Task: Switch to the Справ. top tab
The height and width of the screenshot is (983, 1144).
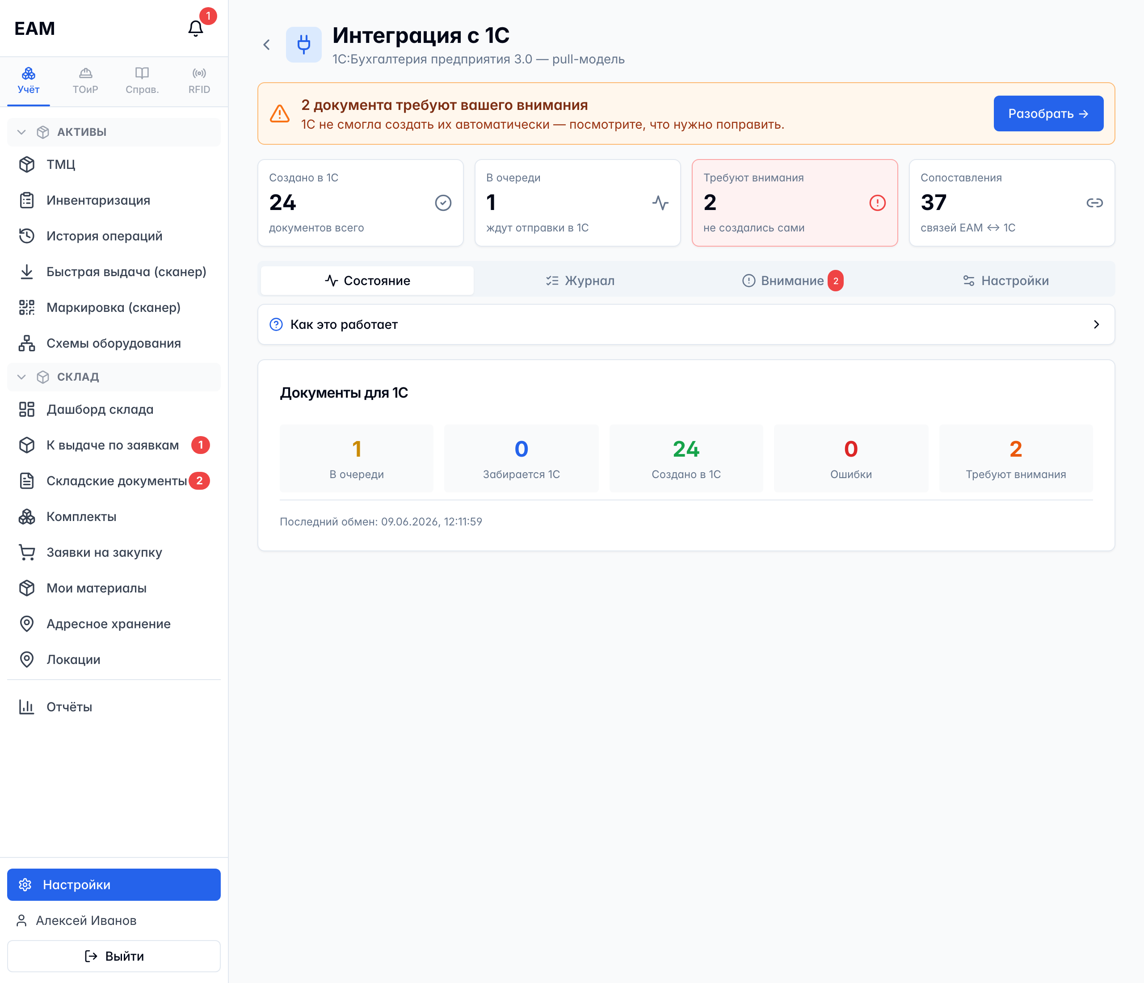Action: 143,81
